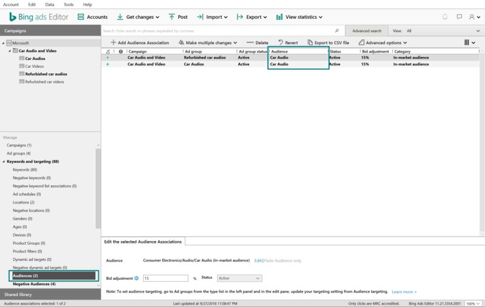Open the user account profile icon

(475, 17)
